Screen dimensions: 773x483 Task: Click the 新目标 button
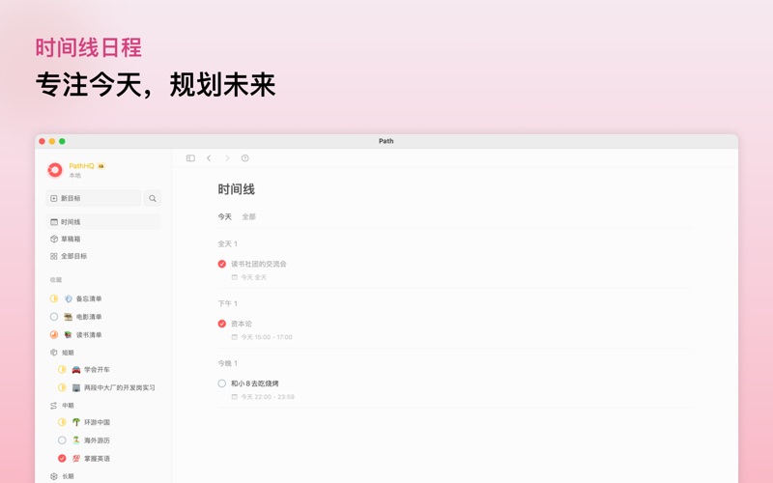pyautogui.click(x=93, y=198)
